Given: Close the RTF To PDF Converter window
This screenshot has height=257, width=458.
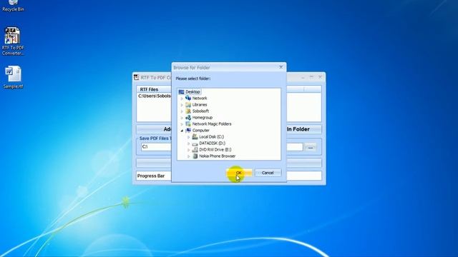Looking at the screenshot, I should pyautogui.click(x=320, y=77).
